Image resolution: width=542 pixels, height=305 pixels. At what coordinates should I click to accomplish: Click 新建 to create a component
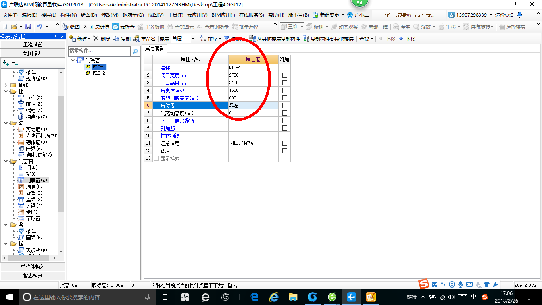coord(80,39)
